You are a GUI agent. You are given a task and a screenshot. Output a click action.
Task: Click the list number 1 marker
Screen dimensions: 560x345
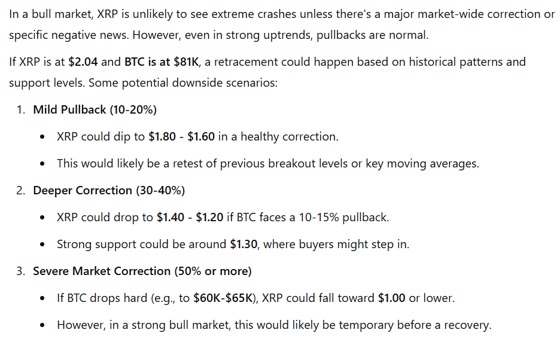coord(21,109)
